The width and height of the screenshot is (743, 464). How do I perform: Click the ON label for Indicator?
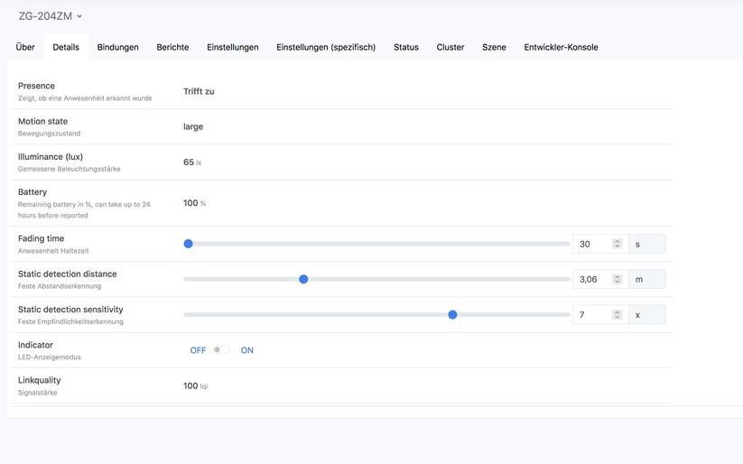(246, 350)
